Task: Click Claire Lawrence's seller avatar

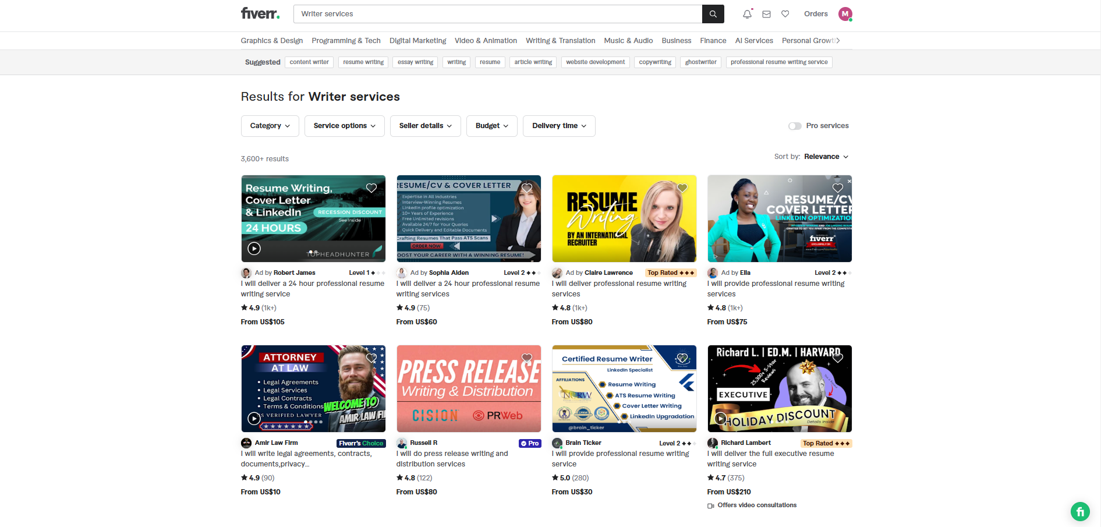Action: coord(557,273)
